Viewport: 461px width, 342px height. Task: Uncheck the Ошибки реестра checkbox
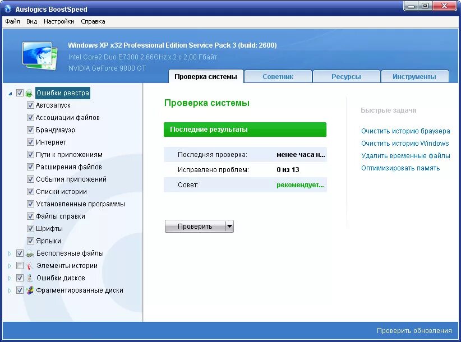pyautogui.click(x=20, y=93)
